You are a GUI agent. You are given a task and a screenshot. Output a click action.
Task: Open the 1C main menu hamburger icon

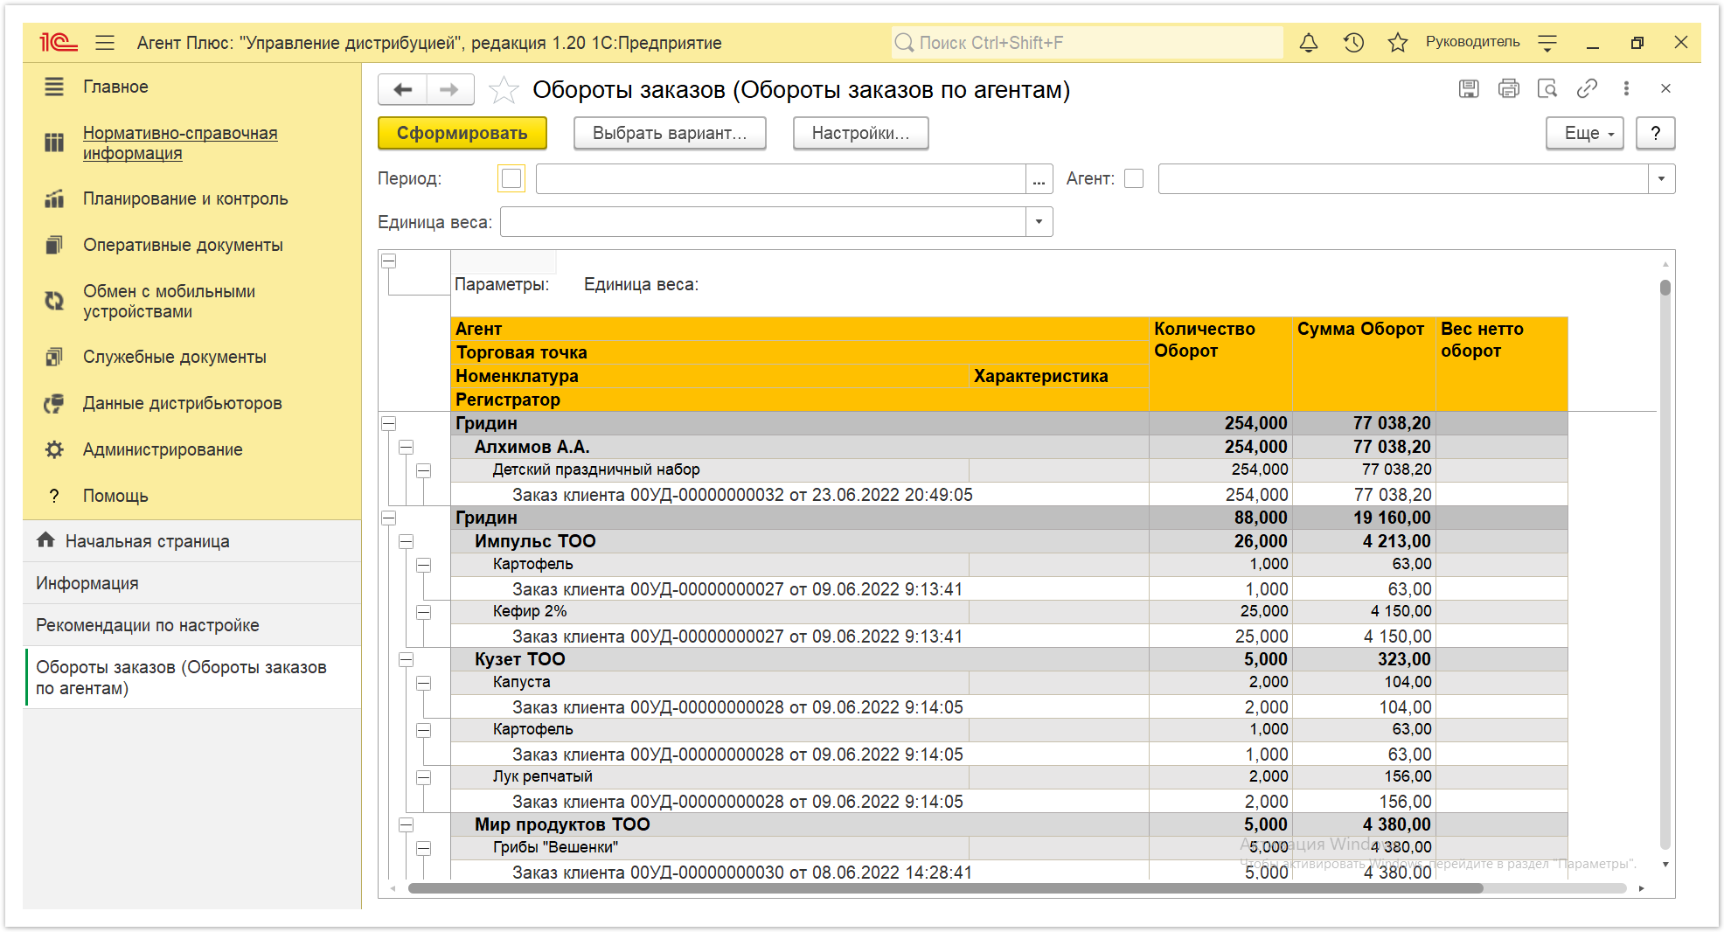[x=105, y=42]
